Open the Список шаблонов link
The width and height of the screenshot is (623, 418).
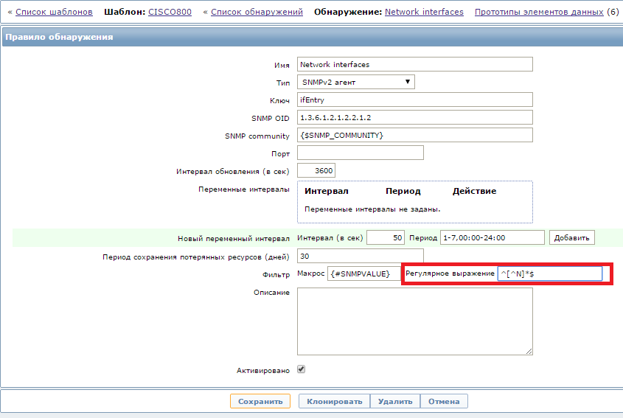54,12
